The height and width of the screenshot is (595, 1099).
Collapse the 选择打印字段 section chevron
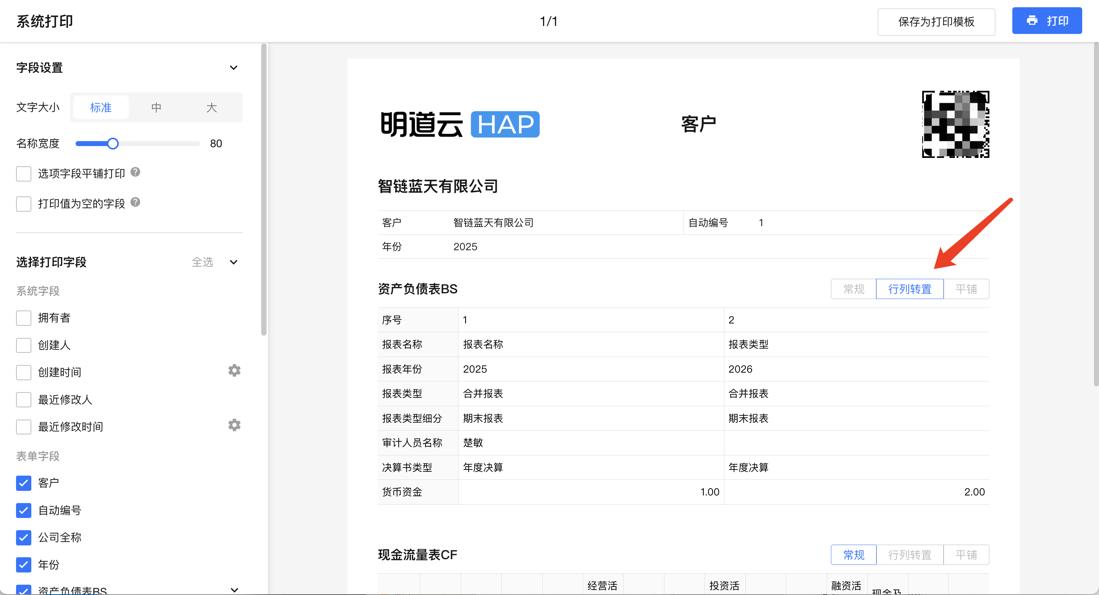pyautogui.click(x=233, y=262)
